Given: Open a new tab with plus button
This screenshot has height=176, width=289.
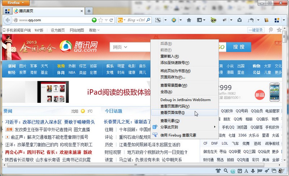Looking at the screenshot, I should coord(89,11).
